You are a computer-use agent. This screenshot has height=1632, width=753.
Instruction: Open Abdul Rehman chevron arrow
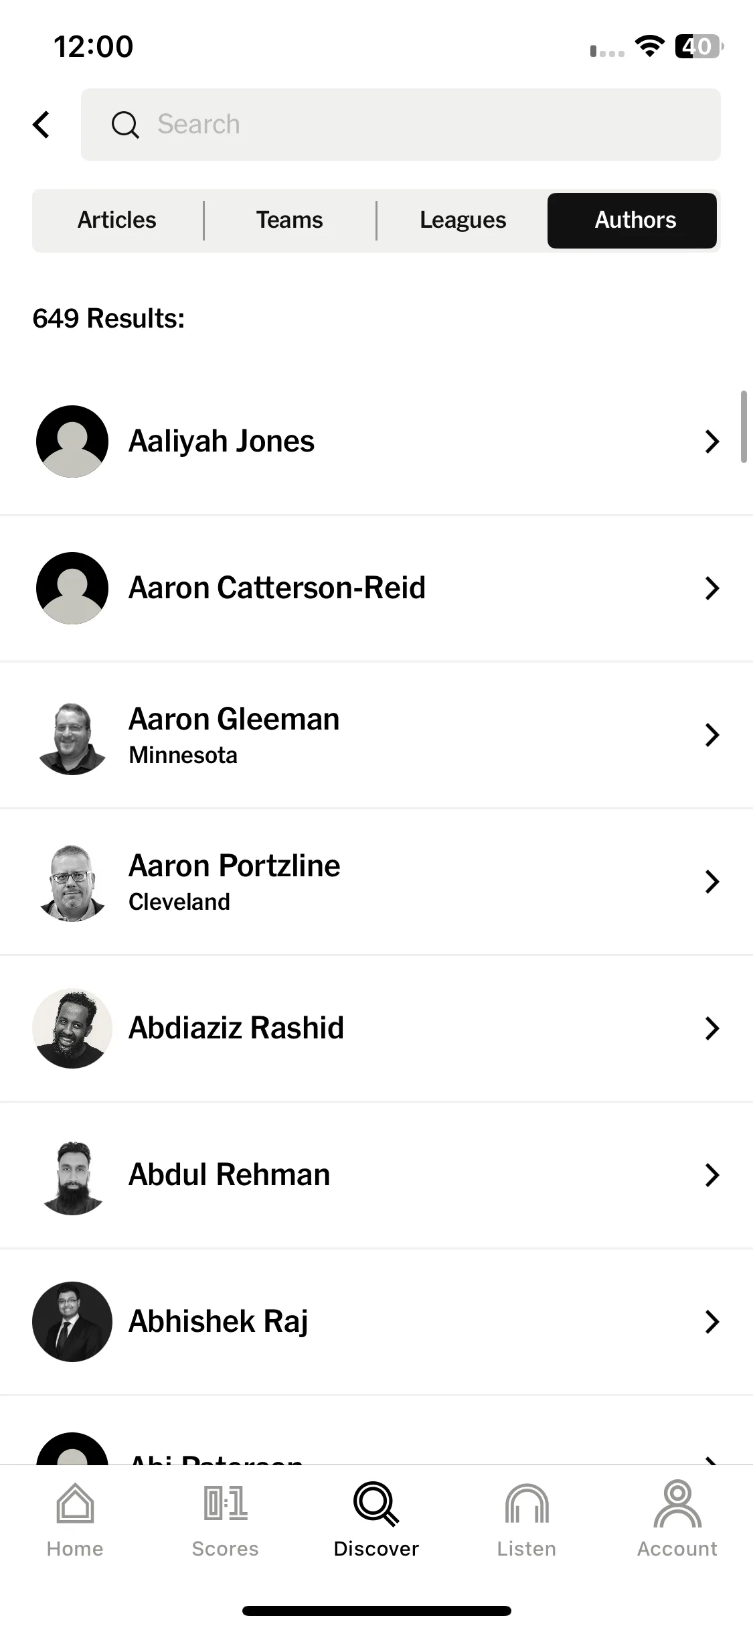click(712, 1175)
